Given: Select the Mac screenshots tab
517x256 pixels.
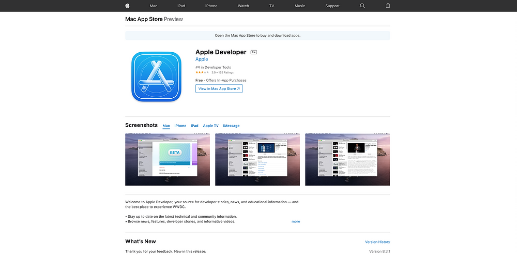Looking at the screenshot, I should (166, 126).
